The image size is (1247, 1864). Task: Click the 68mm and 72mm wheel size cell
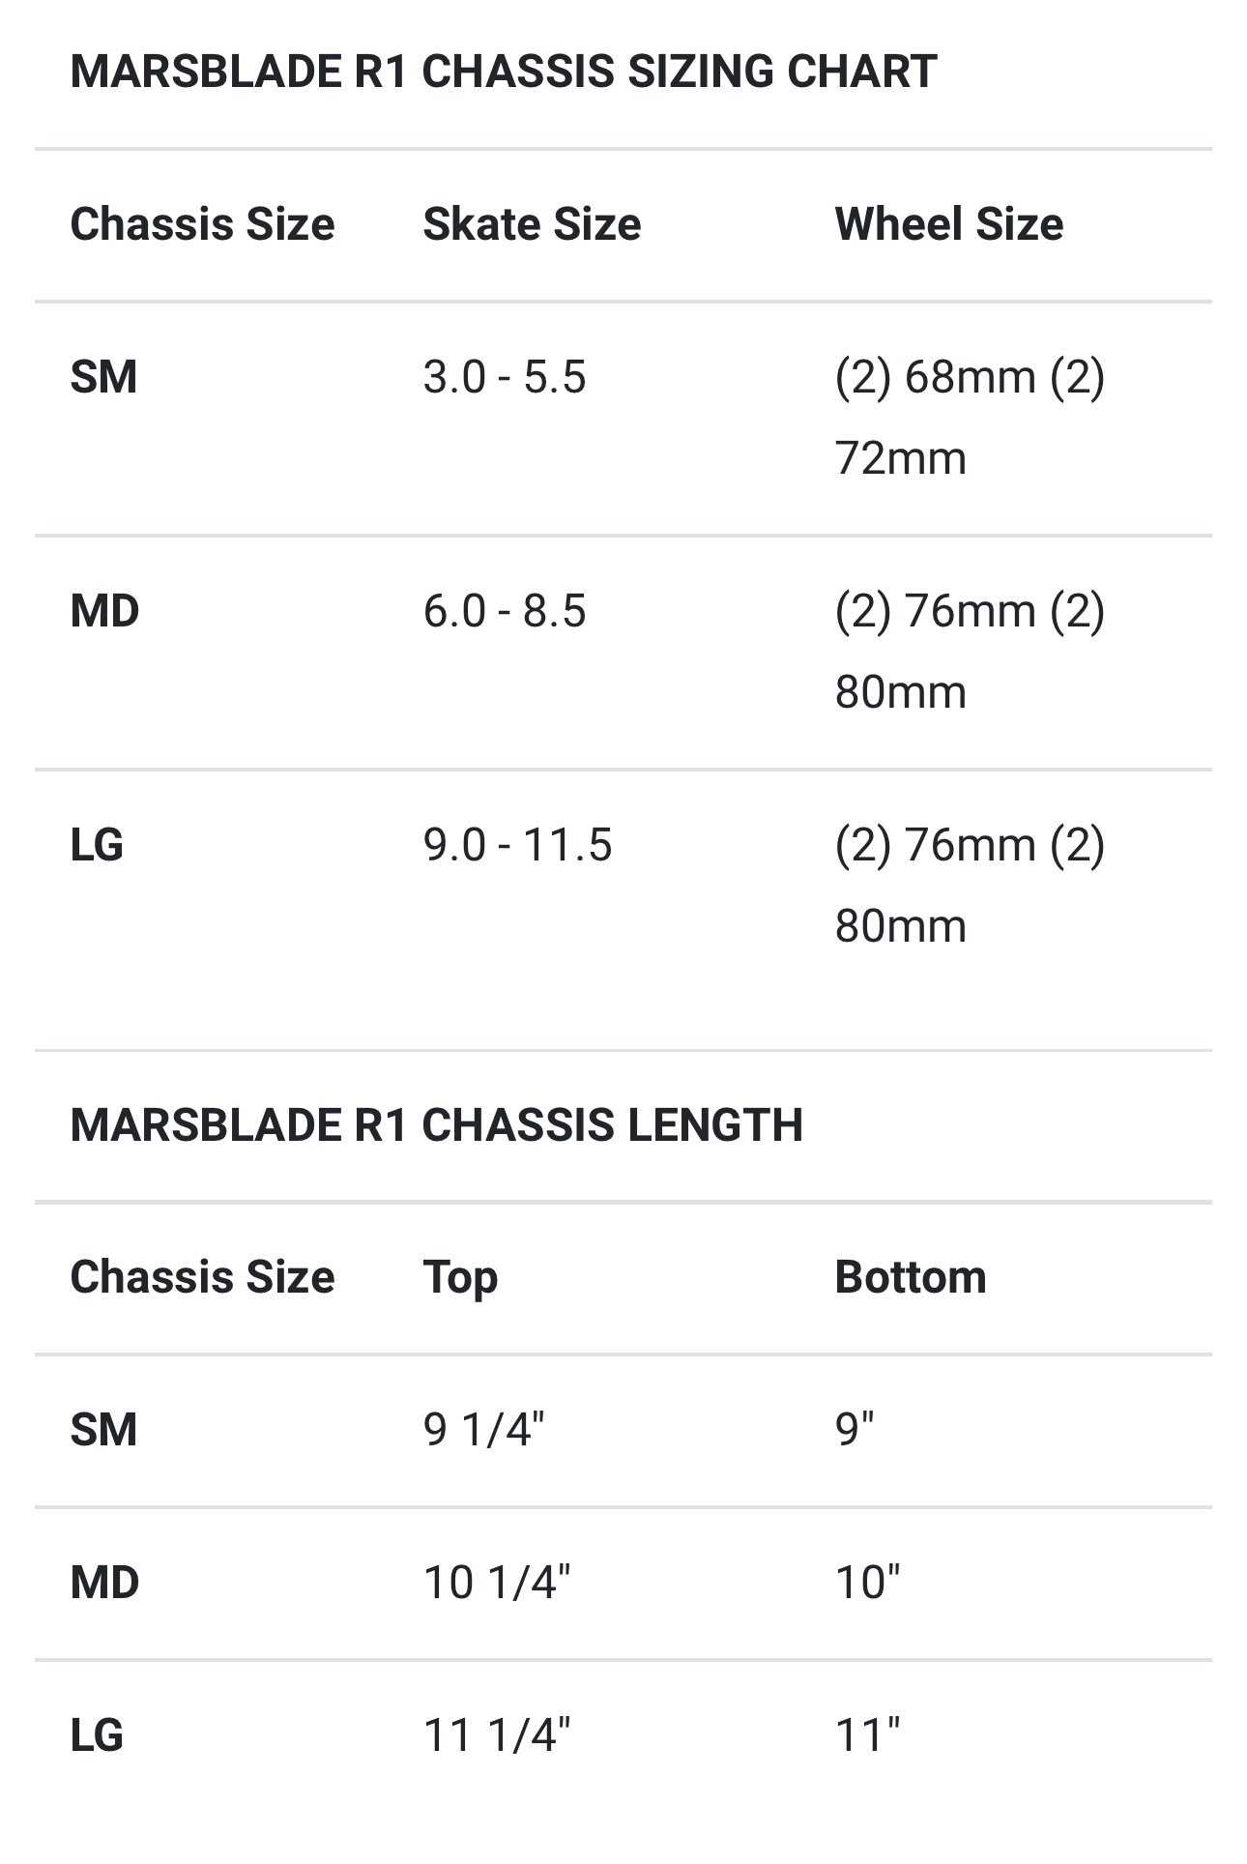point(970,417)
